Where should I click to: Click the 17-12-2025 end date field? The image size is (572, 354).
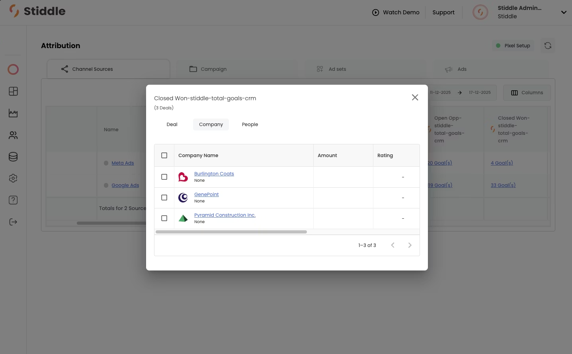click(480, 93)
